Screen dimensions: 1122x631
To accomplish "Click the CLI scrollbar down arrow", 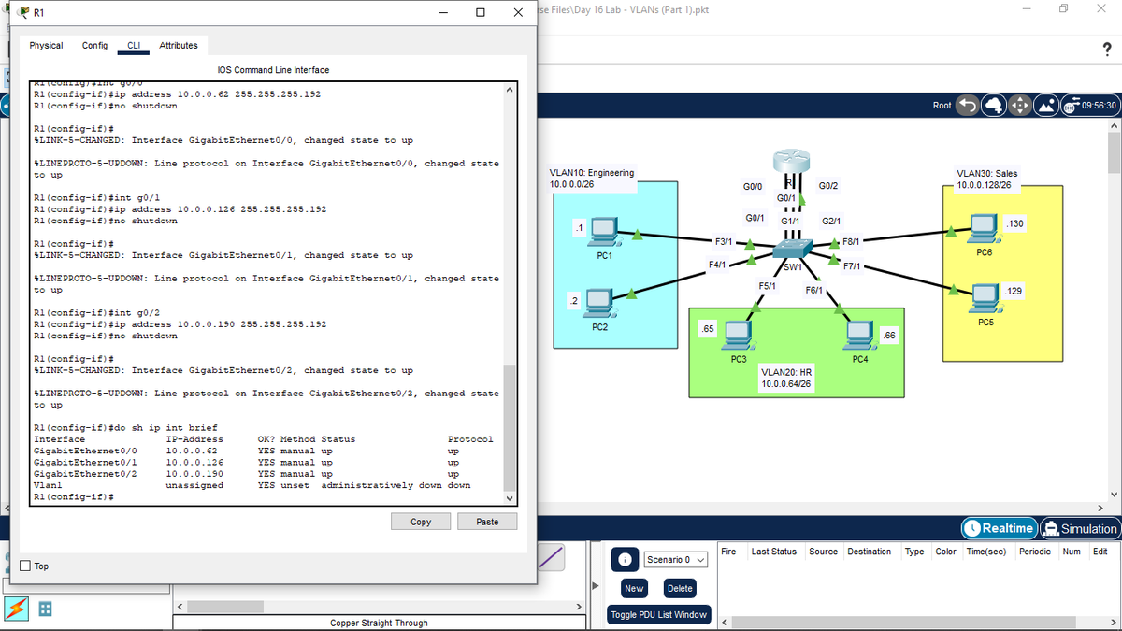I will click(x=509, y=497).
